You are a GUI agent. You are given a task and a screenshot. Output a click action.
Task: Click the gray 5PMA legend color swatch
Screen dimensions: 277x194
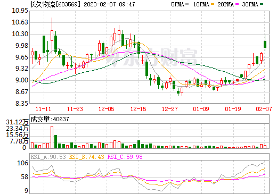[x=187, y=4]
